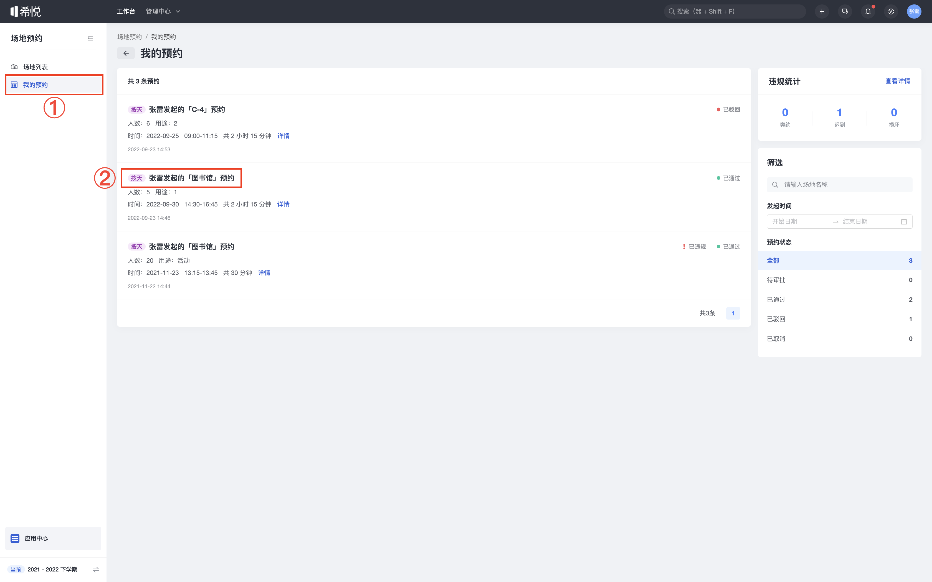
Task: Click the search magnifier icon in 筛选
Action: pos(775,185)
